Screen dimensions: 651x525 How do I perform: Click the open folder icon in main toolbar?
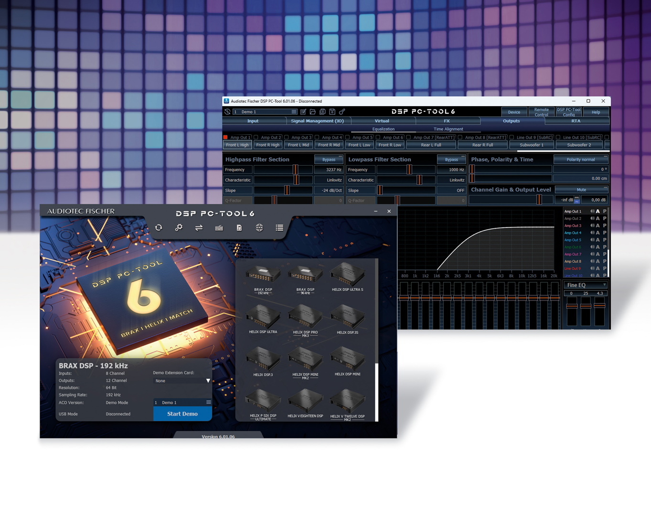pyautogui.click(x=313, y=112)
